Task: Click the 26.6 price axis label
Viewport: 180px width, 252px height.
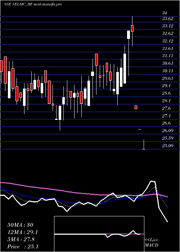Action: 166,123
